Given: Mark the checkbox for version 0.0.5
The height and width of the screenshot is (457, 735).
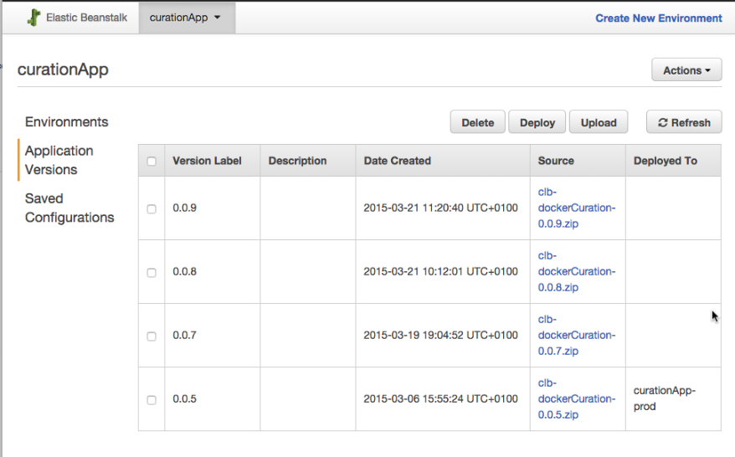Looking at the screenshot, I should 152,399.
